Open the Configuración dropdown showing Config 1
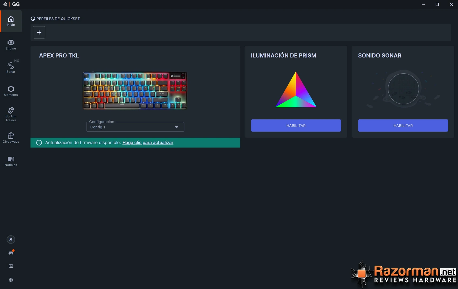This screenshot has height=289, width=458. [x=135, y=127]
